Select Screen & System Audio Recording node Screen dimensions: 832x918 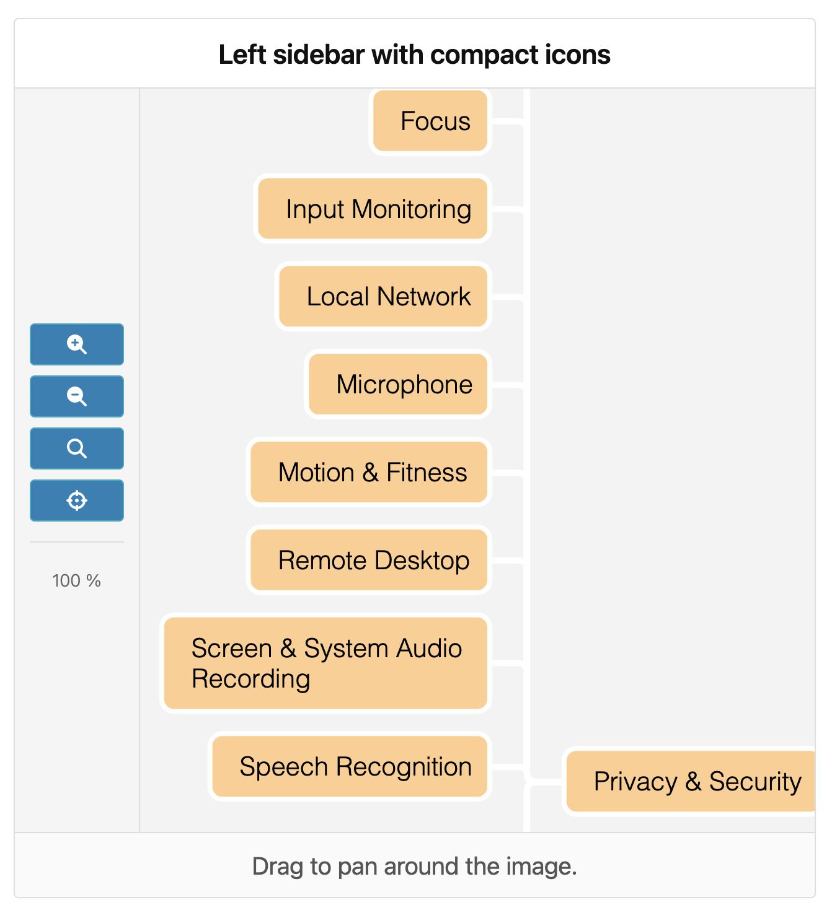[325, 663]
